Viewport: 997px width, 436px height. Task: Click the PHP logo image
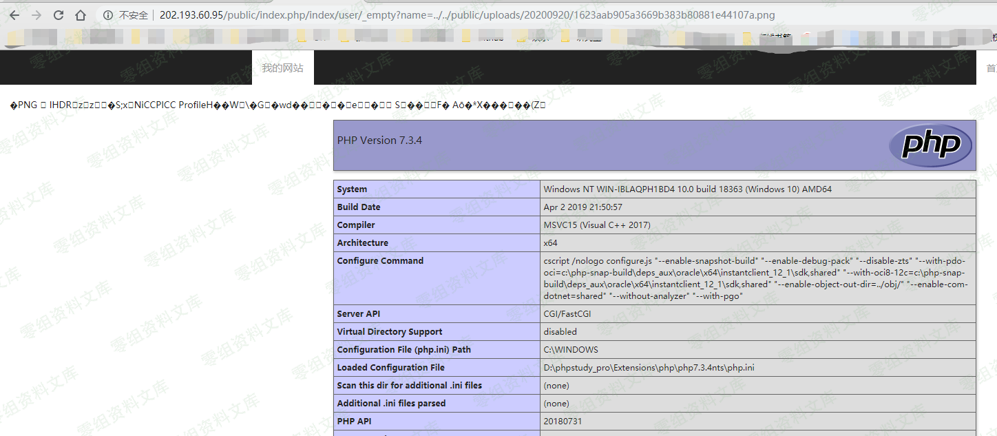pos(930,145)
